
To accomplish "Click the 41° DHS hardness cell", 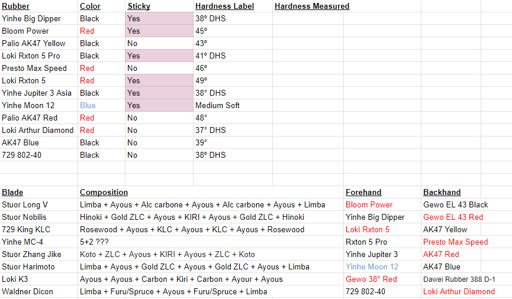I will 233,56.
